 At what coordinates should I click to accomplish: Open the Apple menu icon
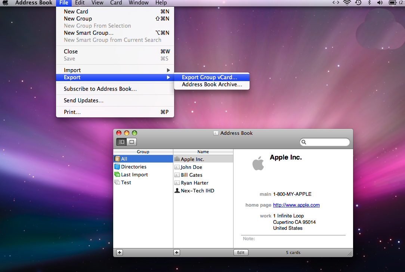[x=5, y=3]
